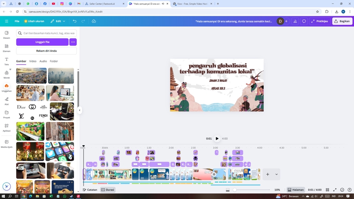Add a new page with plus button
Viewport: 354px width, 199px height.
point(268,174)
